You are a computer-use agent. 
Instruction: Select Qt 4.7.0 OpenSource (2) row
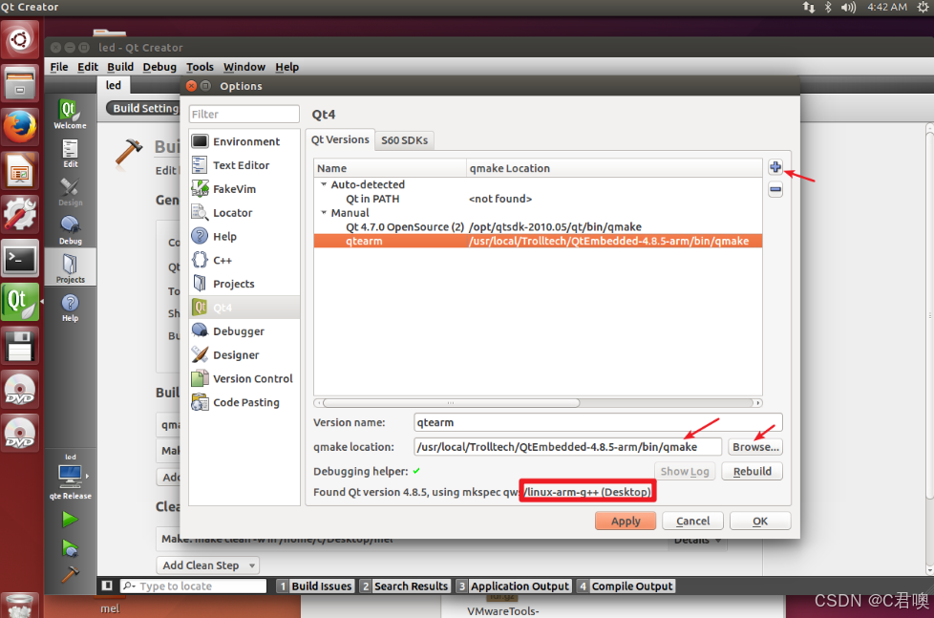click(538, 226)
